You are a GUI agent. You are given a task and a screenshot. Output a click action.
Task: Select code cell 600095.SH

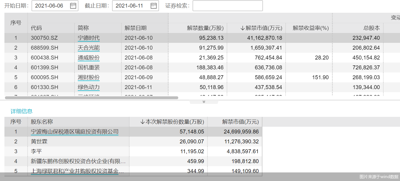44,77
